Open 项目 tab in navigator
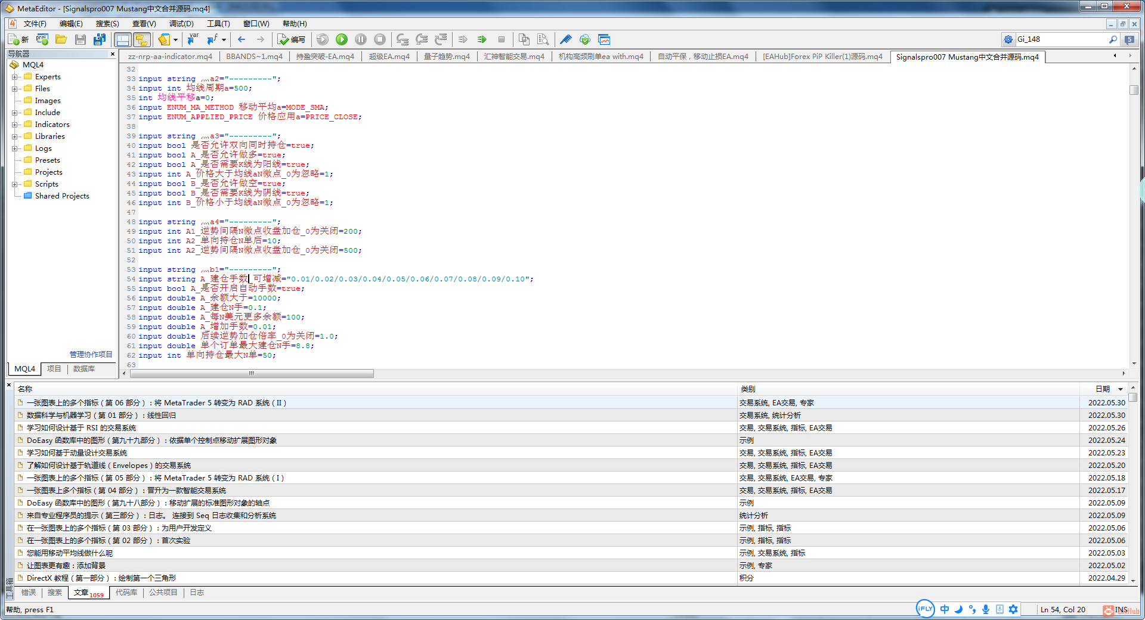 tap(54, 369)
